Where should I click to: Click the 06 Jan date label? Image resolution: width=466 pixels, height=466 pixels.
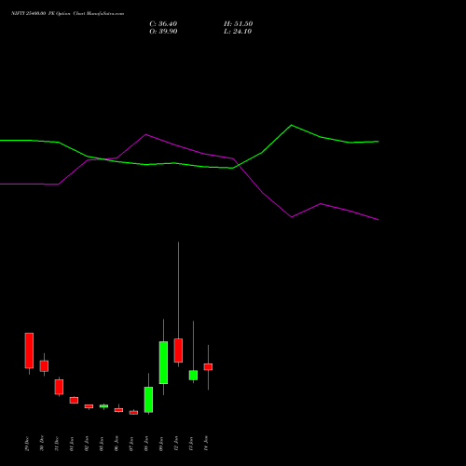point(116,444)
